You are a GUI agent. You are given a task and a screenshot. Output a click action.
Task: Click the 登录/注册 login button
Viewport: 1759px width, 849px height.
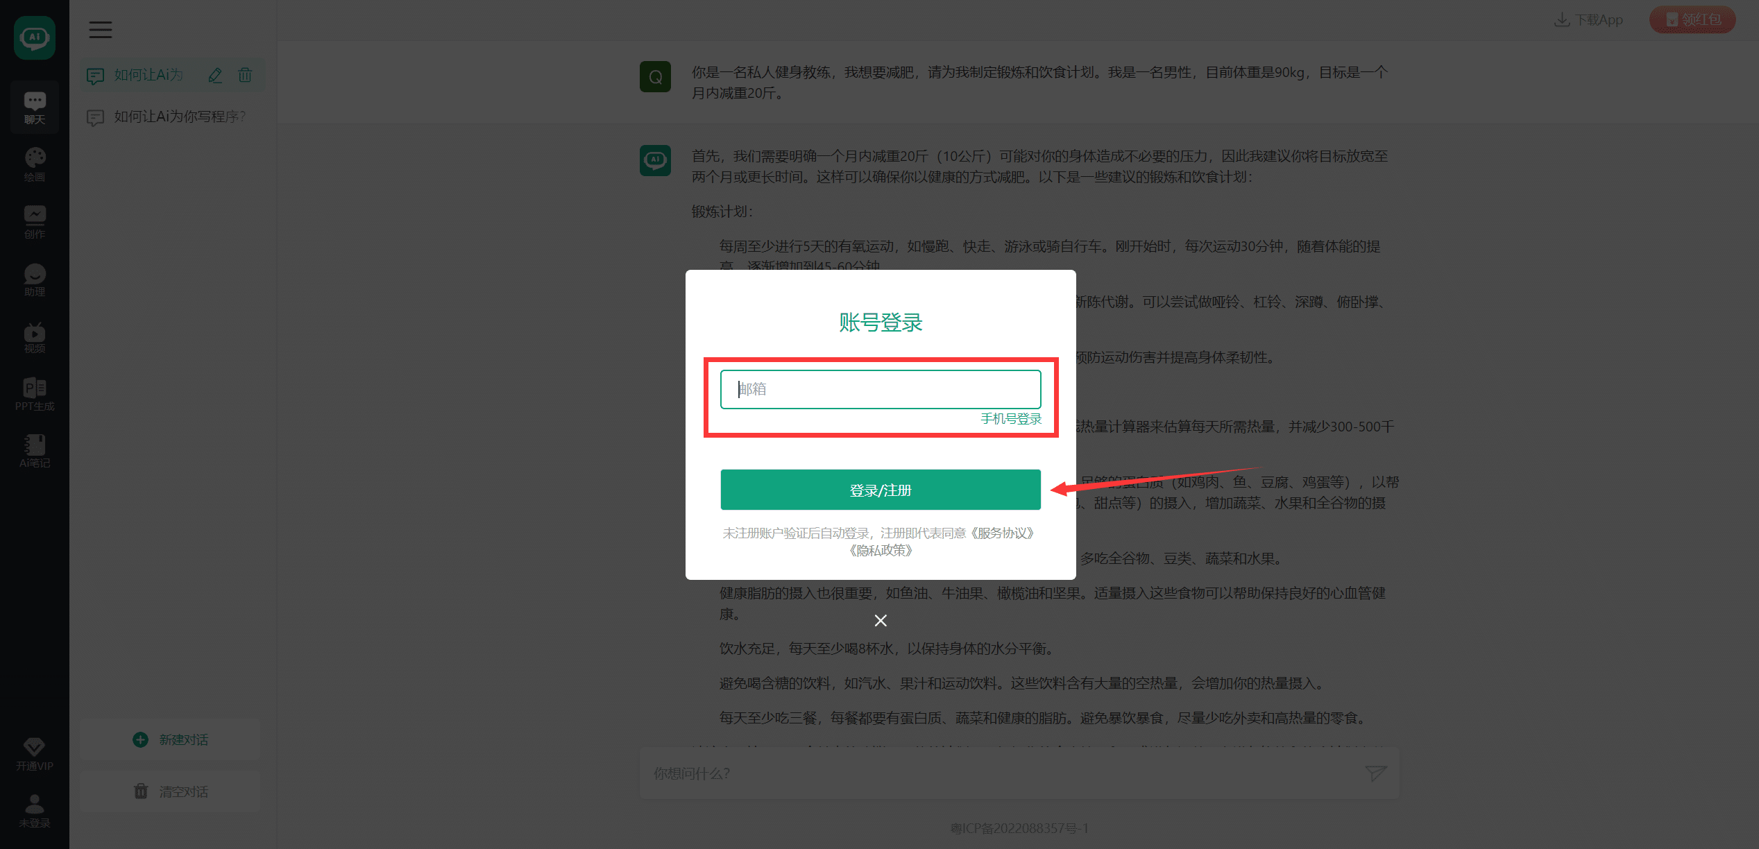coord(880,490)
